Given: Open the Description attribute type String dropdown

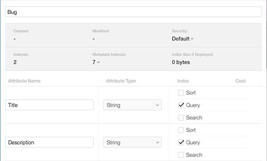Looking at the screenshot, I should pyautogui.click(x=132, y=142).
